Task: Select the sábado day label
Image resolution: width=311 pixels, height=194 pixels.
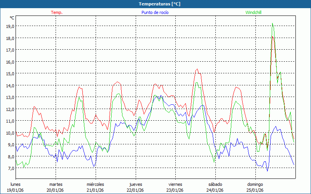Action: pos(215,184)
